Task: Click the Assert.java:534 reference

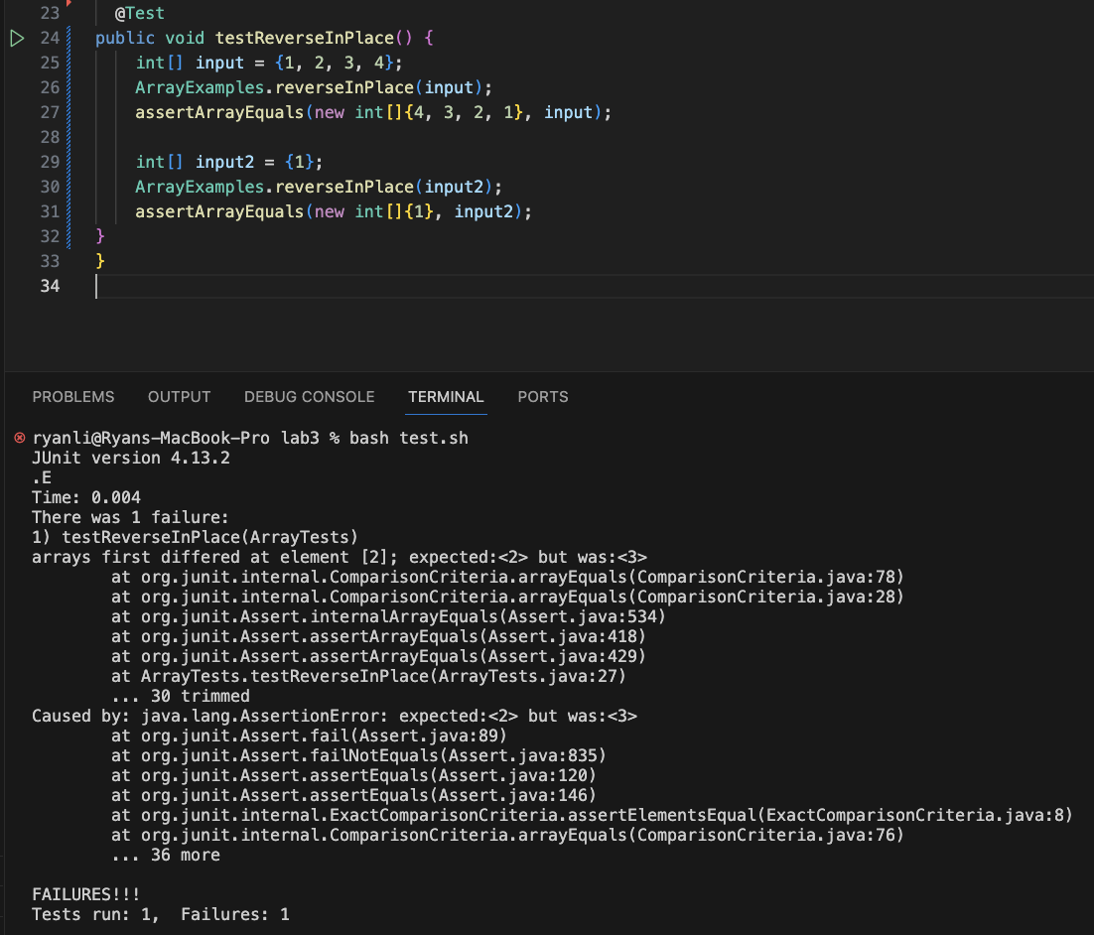Action: 583,616
